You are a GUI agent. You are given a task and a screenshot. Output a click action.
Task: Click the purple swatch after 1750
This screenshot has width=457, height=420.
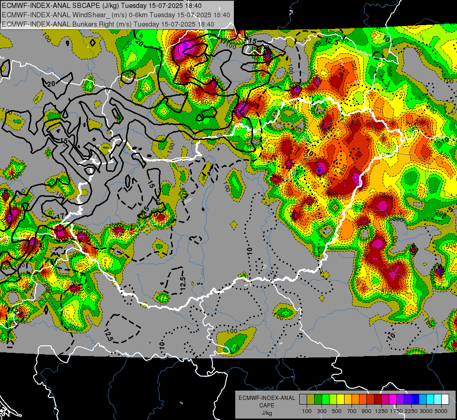click(400, 399)
